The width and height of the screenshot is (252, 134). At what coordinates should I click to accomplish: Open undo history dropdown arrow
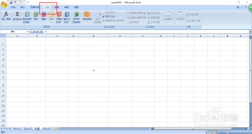(17, 3)
